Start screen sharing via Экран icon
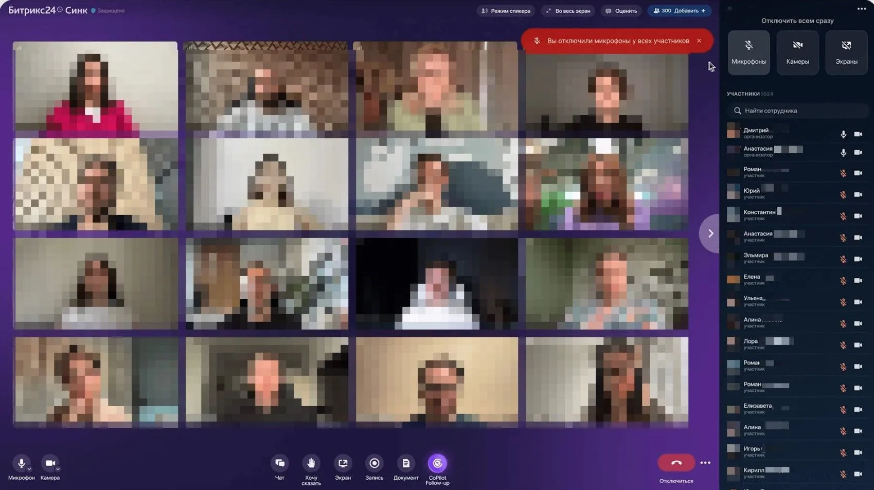Screen dimensions: 874x490 (x=343, y=463)
